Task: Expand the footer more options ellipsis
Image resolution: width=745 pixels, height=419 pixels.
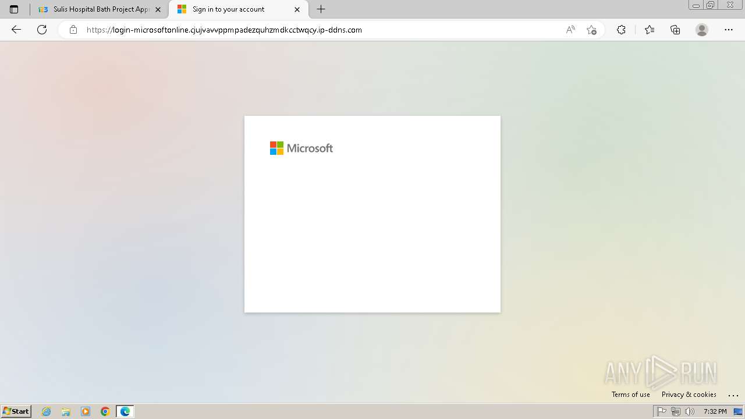Action: (733, 395)
